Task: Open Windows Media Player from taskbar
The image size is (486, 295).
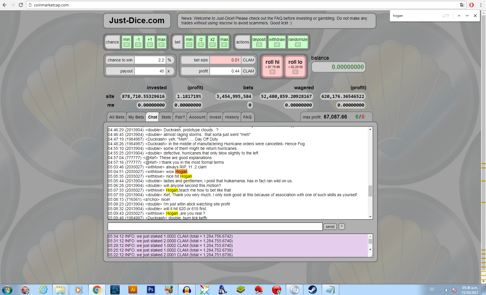Action: pyautogui.click(x=78, y=290)
